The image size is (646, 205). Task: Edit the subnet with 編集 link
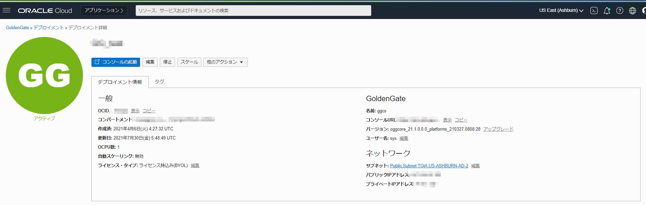(476, 166)
